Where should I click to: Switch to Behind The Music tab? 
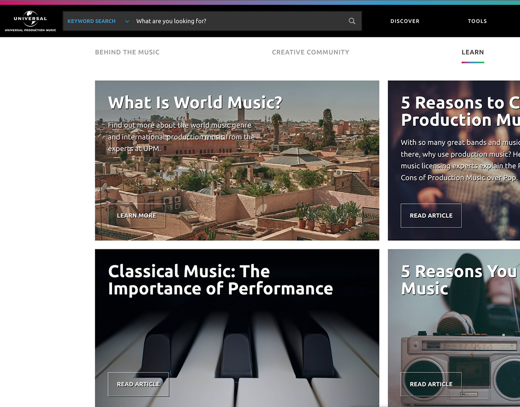(127, 52)
